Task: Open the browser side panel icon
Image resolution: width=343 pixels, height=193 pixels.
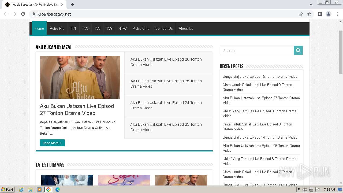Action: 320,14
